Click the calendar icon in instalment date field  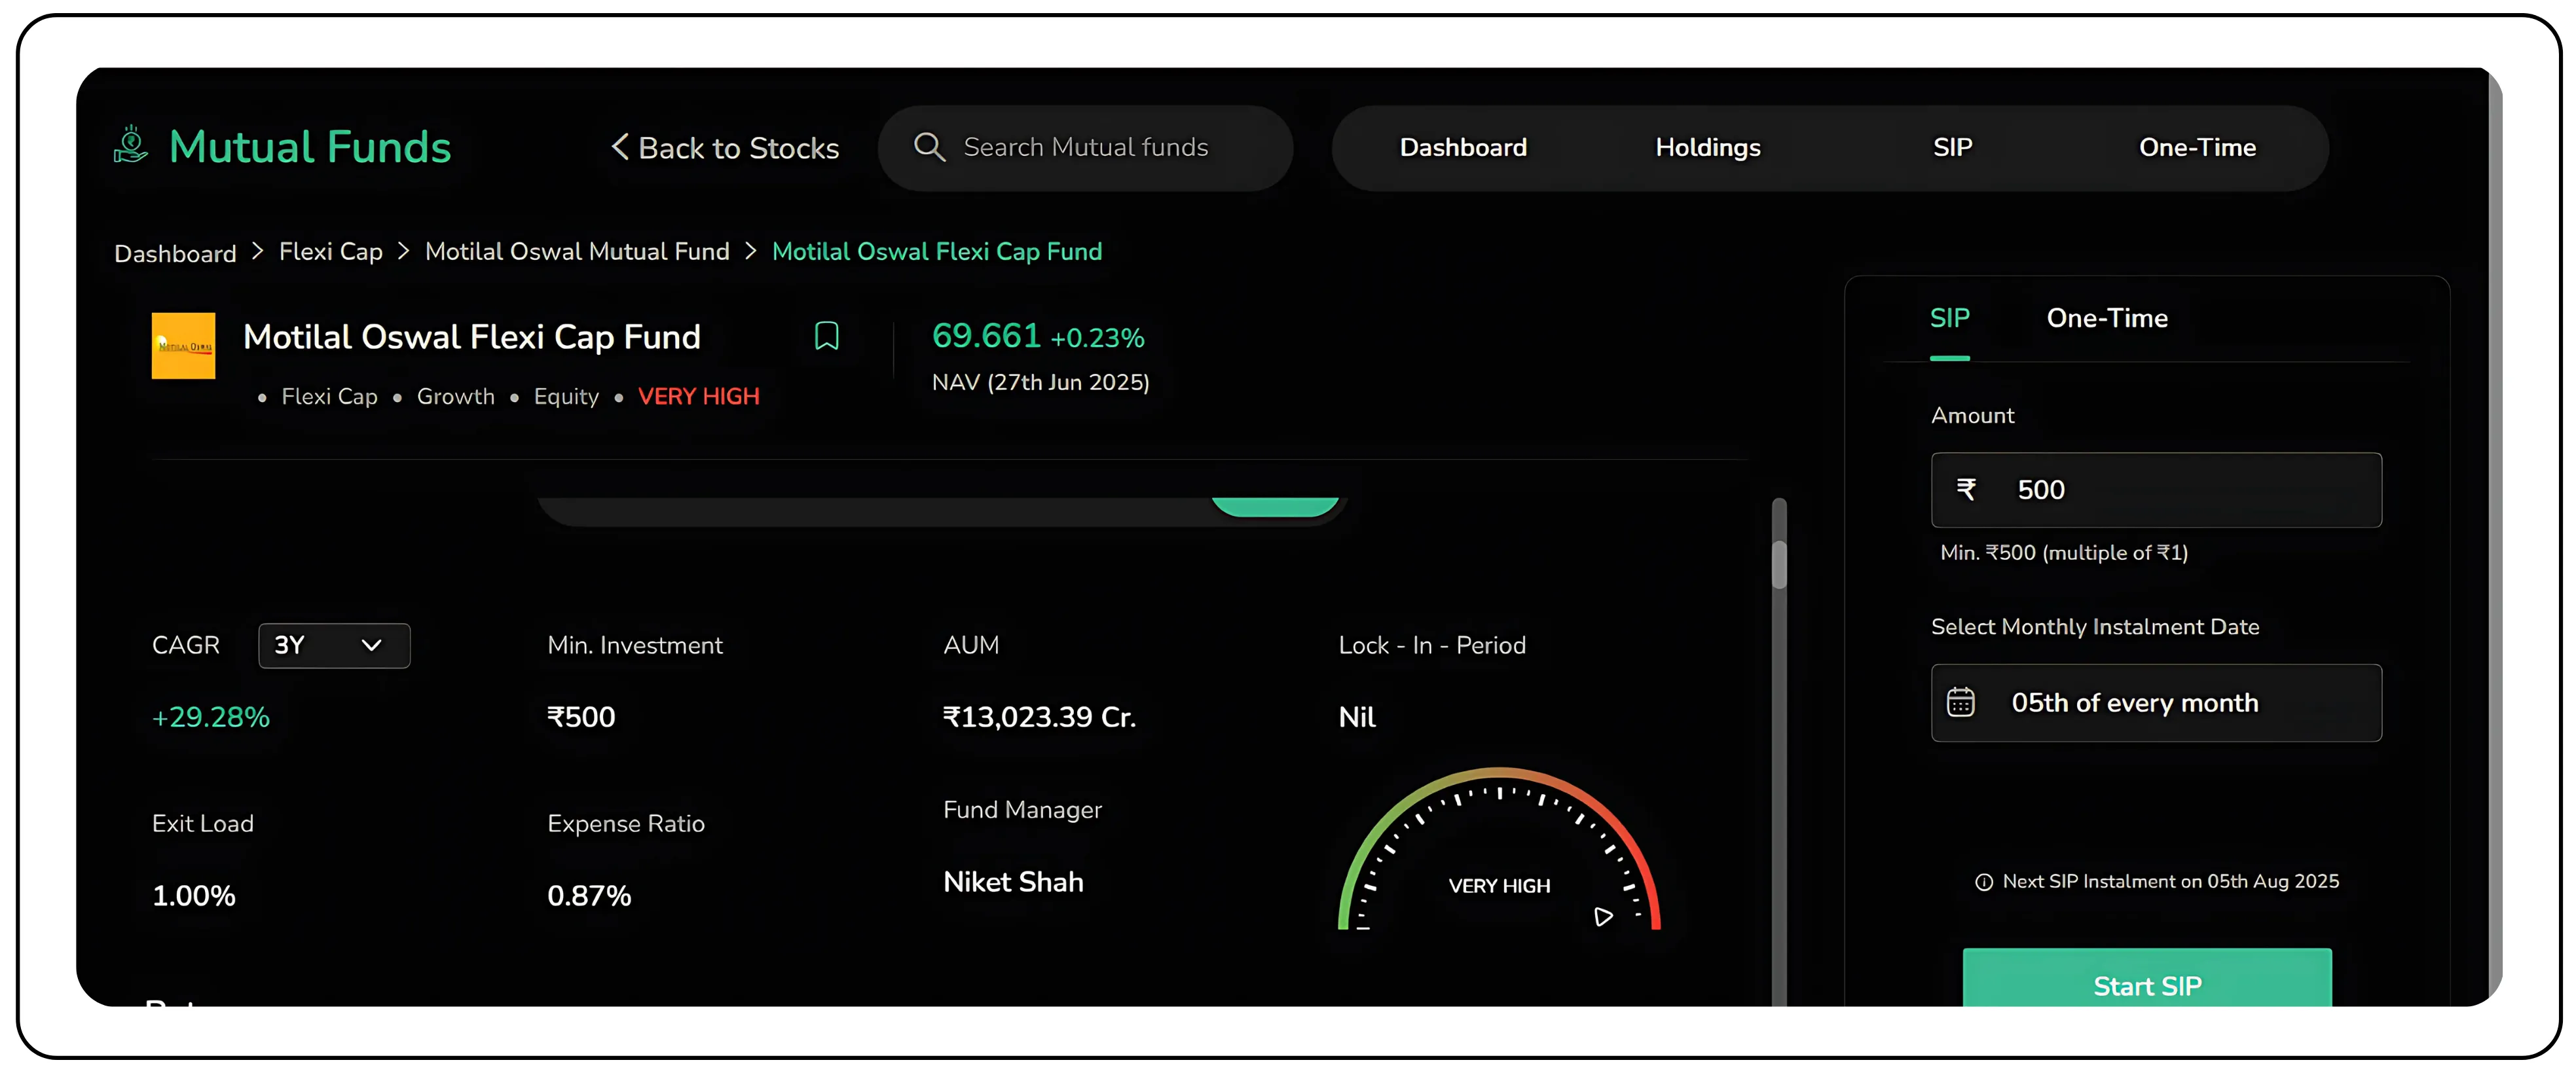point(1960,703)
